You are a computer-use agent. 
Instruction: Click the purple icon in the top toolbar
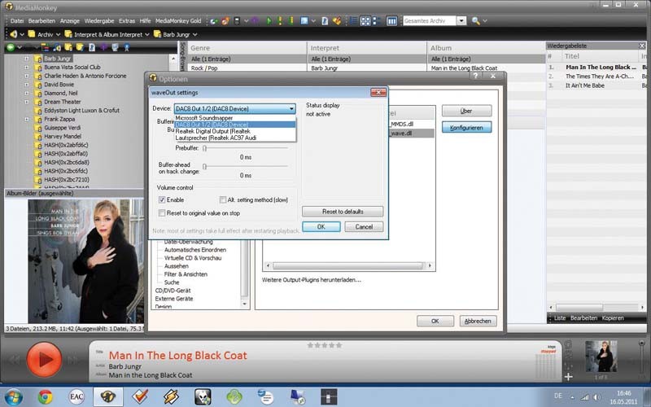pyautogui.click(x=255, y=21)
